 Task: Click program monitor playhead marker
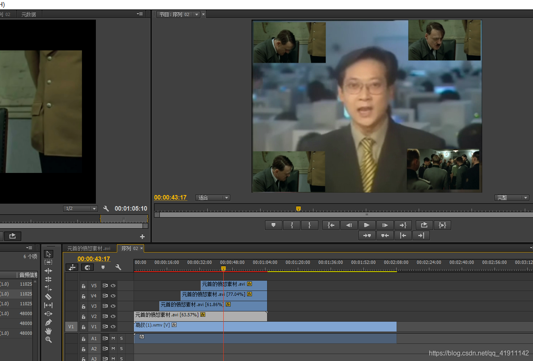click(x=298, y=209)
